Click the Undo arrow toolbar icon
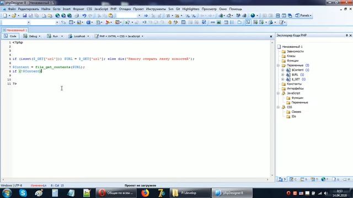Image resolution: width=353 pixels, height=198 pixels. point(84,15)
